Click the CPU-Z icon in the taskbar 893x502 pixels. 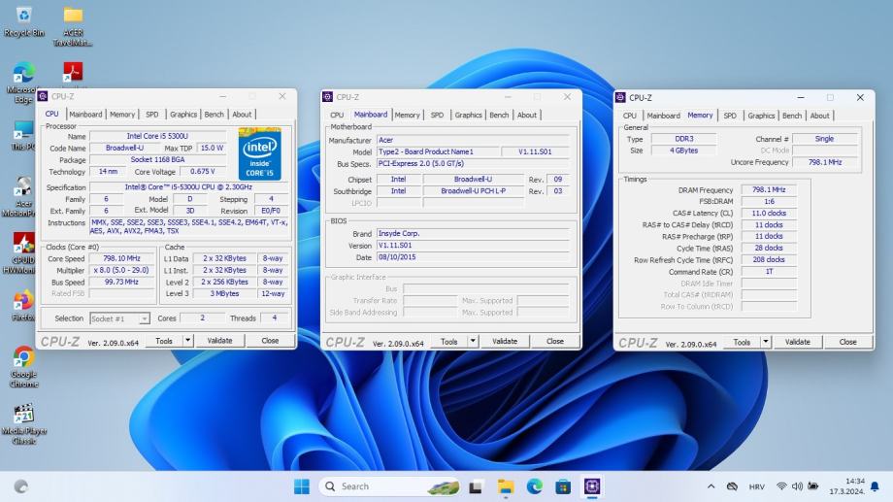click(591, 485)
